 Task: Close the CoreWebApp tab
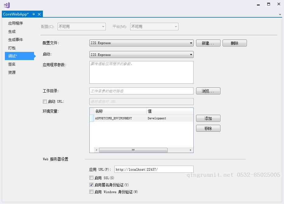[39, 14]
